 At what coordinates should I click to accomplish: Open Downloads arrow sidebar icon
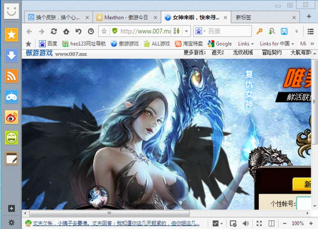point(11,55)
